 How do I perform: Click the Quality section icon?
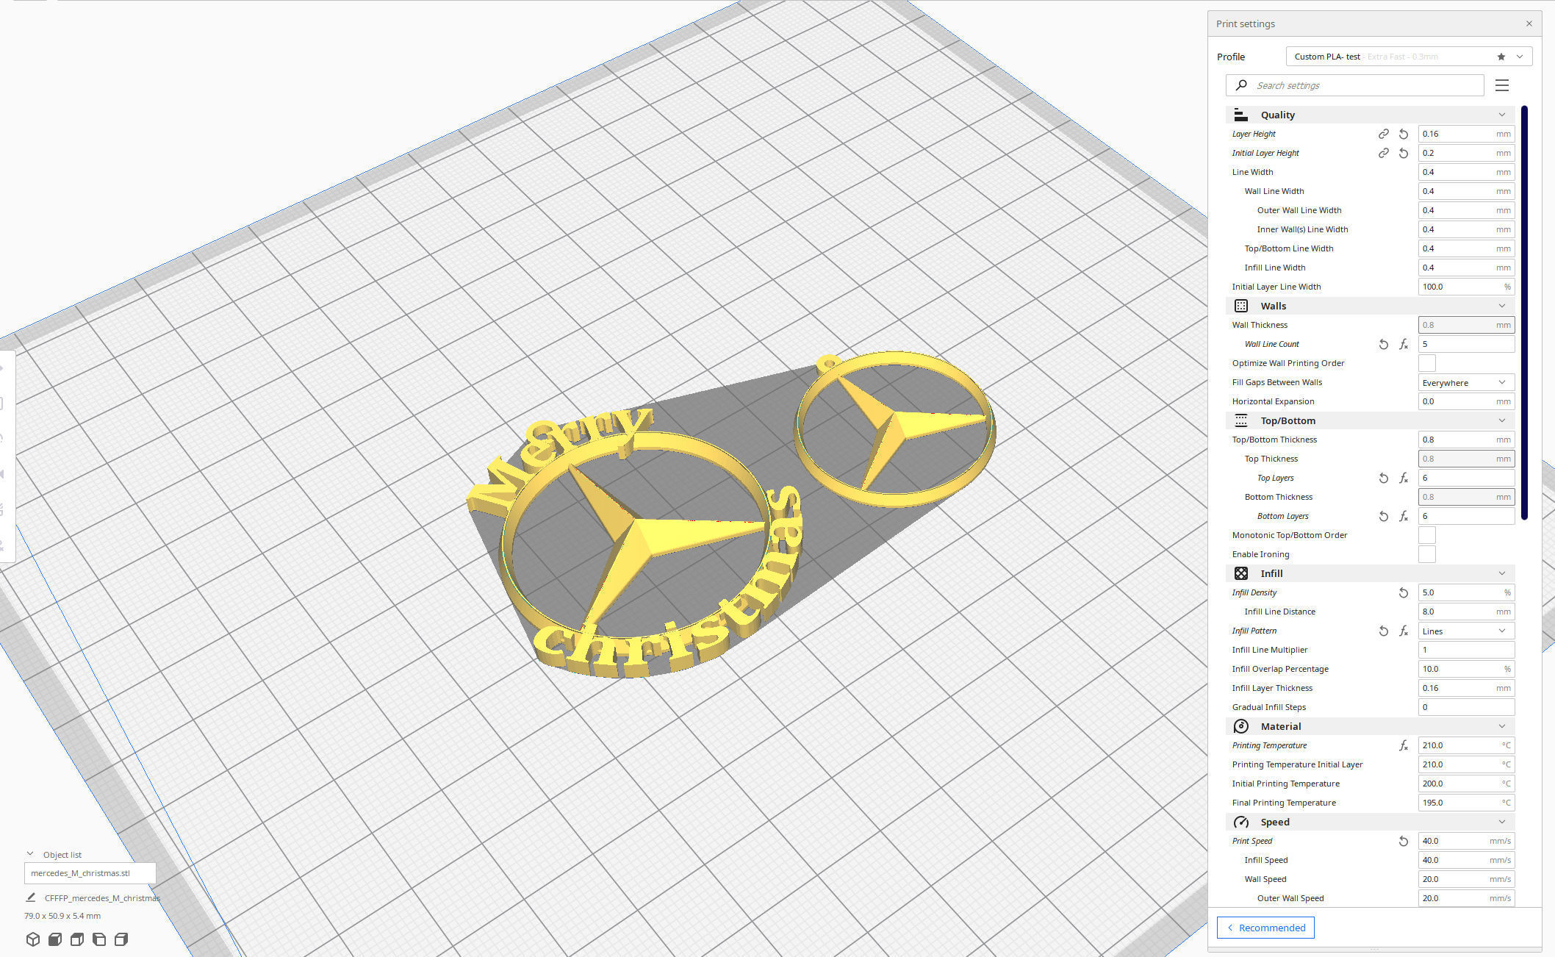pyautogui.click(x=1241, y=115)
